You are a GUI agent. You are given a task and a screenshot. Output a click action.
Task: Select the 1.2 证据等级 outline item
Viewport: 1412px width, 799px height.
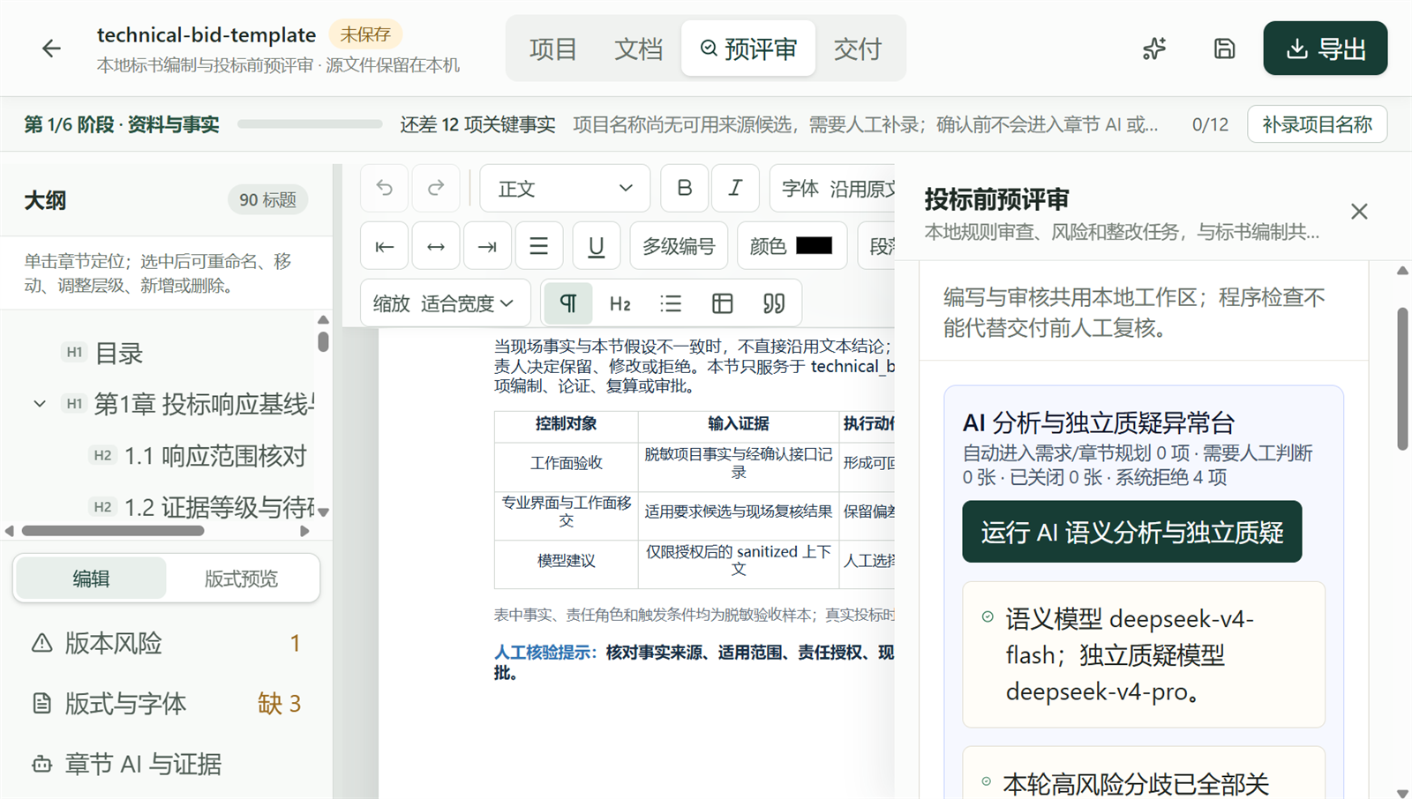219,507
